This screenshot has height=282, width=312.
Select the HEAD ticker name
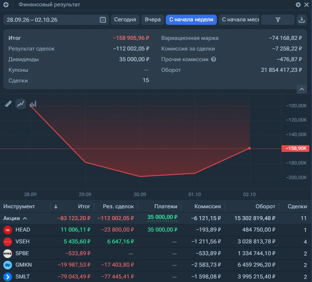23,230
